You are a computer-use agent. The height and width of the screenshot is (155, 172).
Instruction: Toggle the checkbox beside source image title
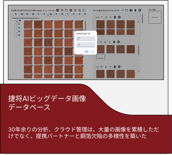click(x=46, y=11)
